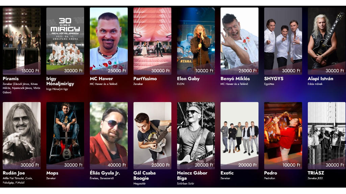Select the Irigy Hónaljmirigy poster thumbnail
346x194 pixels.
[x=65, y=41]
